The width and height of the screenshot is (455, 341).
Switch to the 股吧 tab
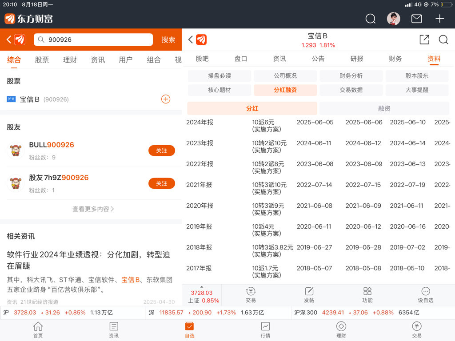click(x=202, y=59)
